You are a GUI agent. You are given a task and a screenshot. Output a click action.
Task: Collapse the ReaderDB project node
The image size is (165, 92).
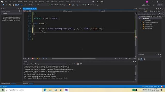(x=139, y=18)
